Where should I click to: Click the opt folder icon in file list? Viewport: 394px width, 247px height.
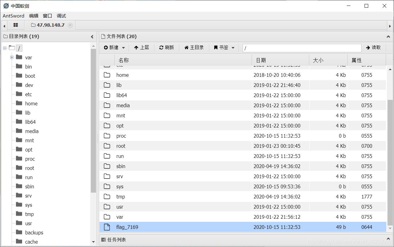(x=107, y=126)
